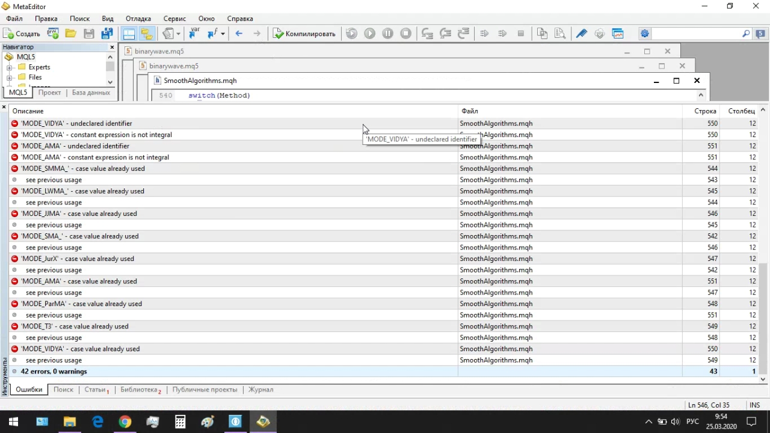Select error 'MODE_JurX' - case value already used
The height and width of the screenshot is (433, 770).
click(384, 259)
